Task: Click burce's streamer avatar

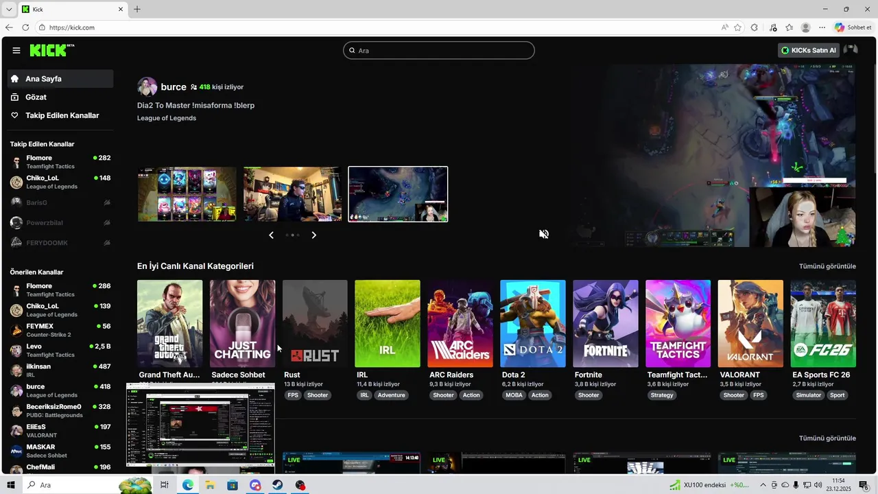Action: (147, 87)
